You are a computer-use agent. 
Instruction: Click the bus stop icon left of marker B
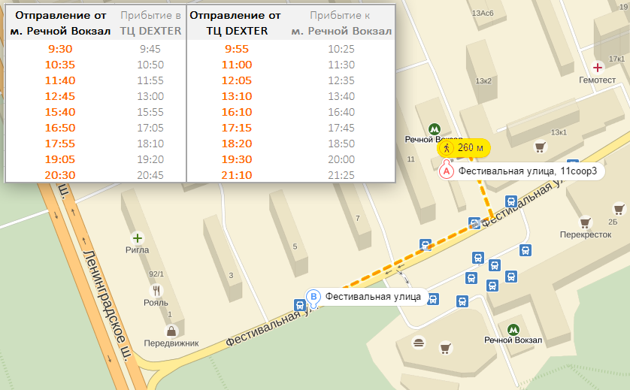(x=299, y=305)
